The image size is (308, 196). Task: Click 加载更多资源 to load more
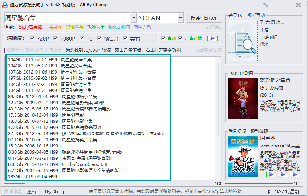pyautogui.click(x=208, y=50)
